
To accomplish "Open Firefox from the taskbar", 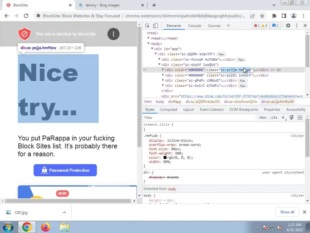I will pos(46,227).
